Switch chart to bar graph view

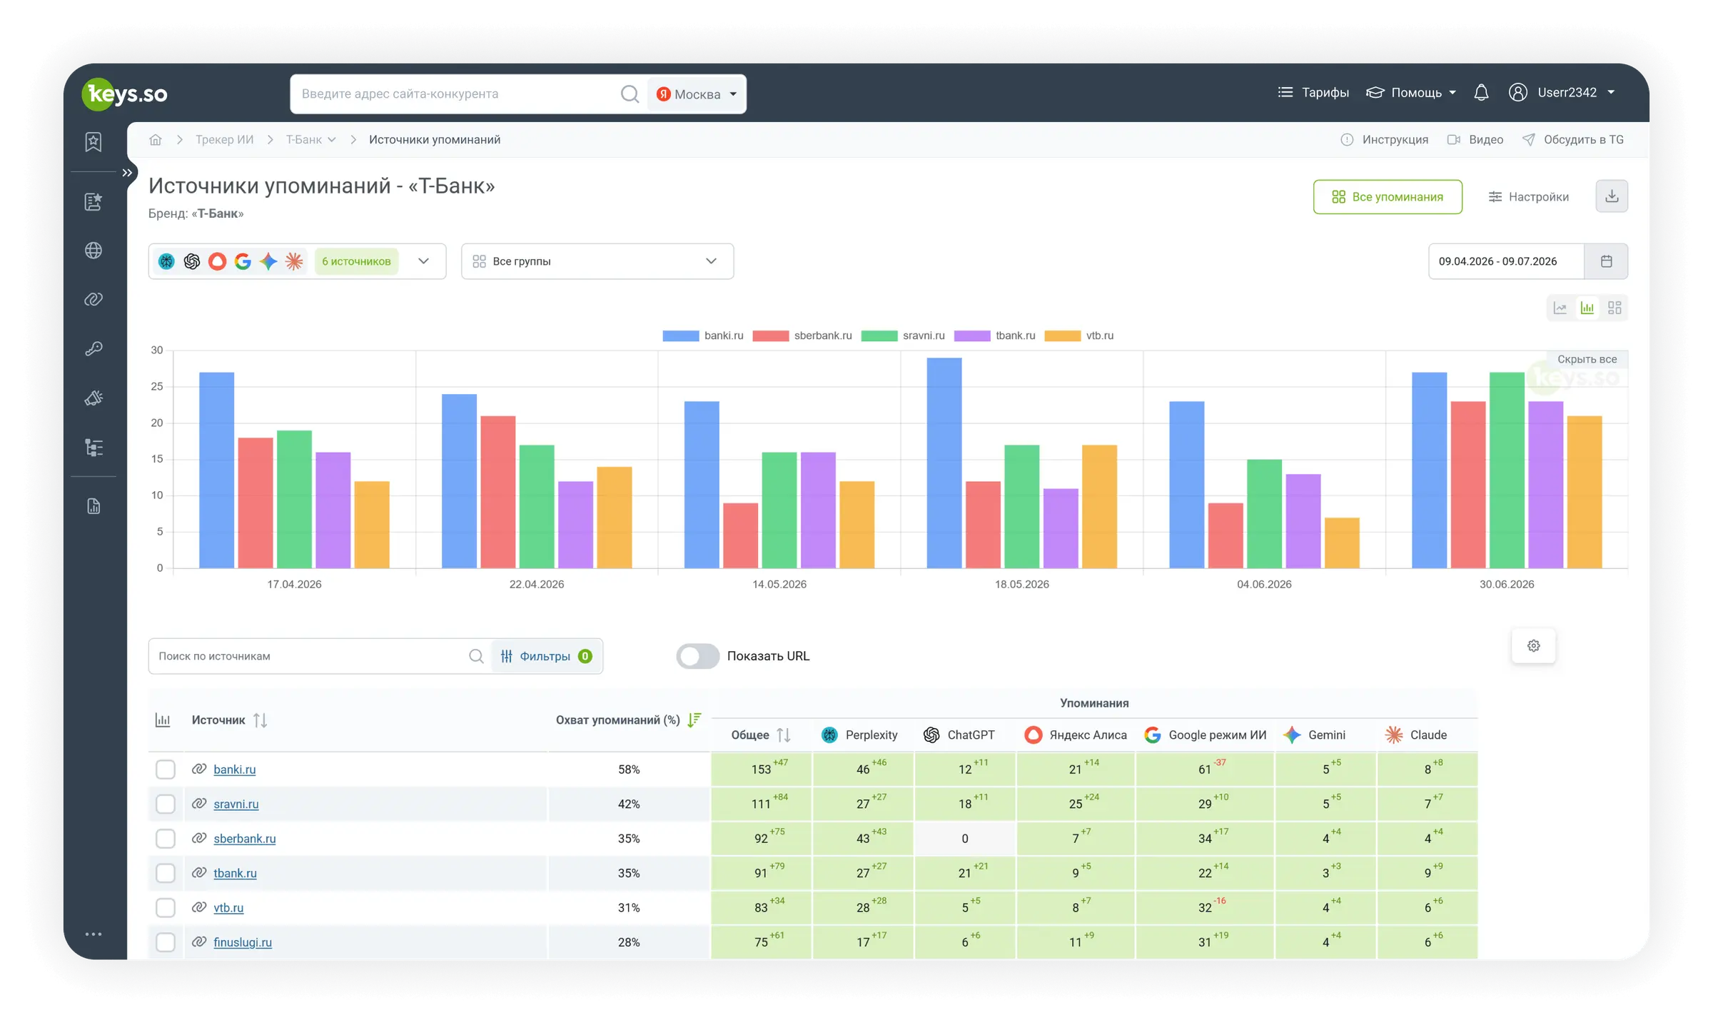[x=1587, y=308]
